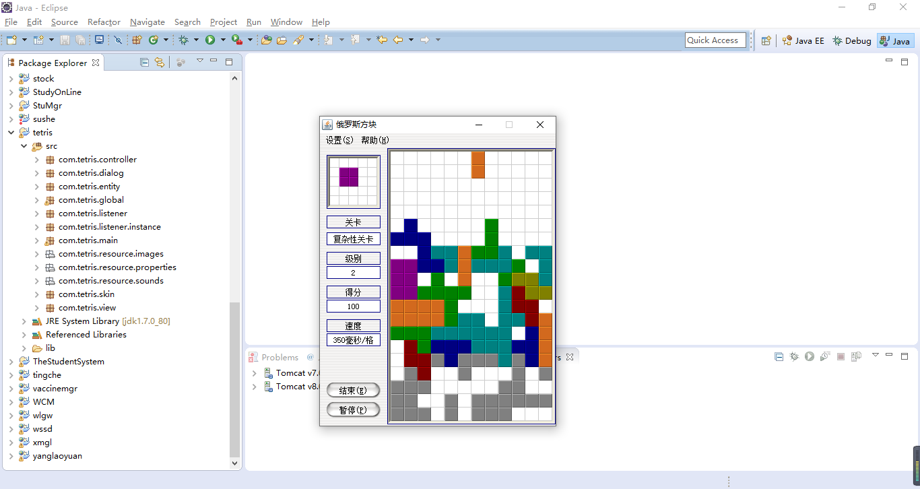This screenshot has width=920, height=489.
Task: Open the Run button dropdown arrow
Action: [x=222, y=40]
